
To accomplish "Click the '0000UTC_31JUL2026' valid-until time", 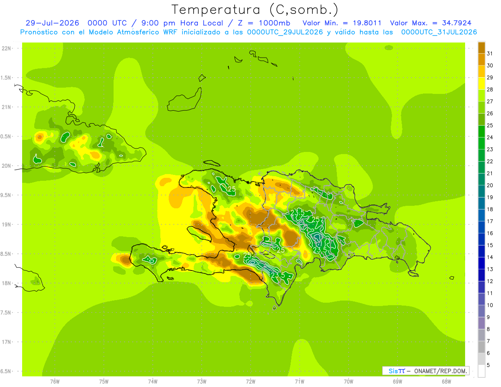I will [439, 32].
